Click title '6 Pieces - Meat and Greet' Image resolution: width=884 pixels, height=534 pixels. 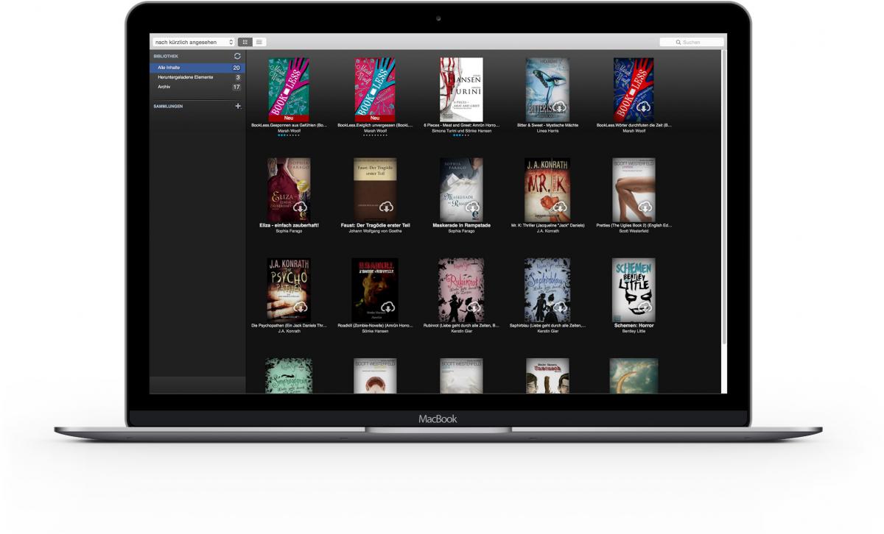coord(461,126)
